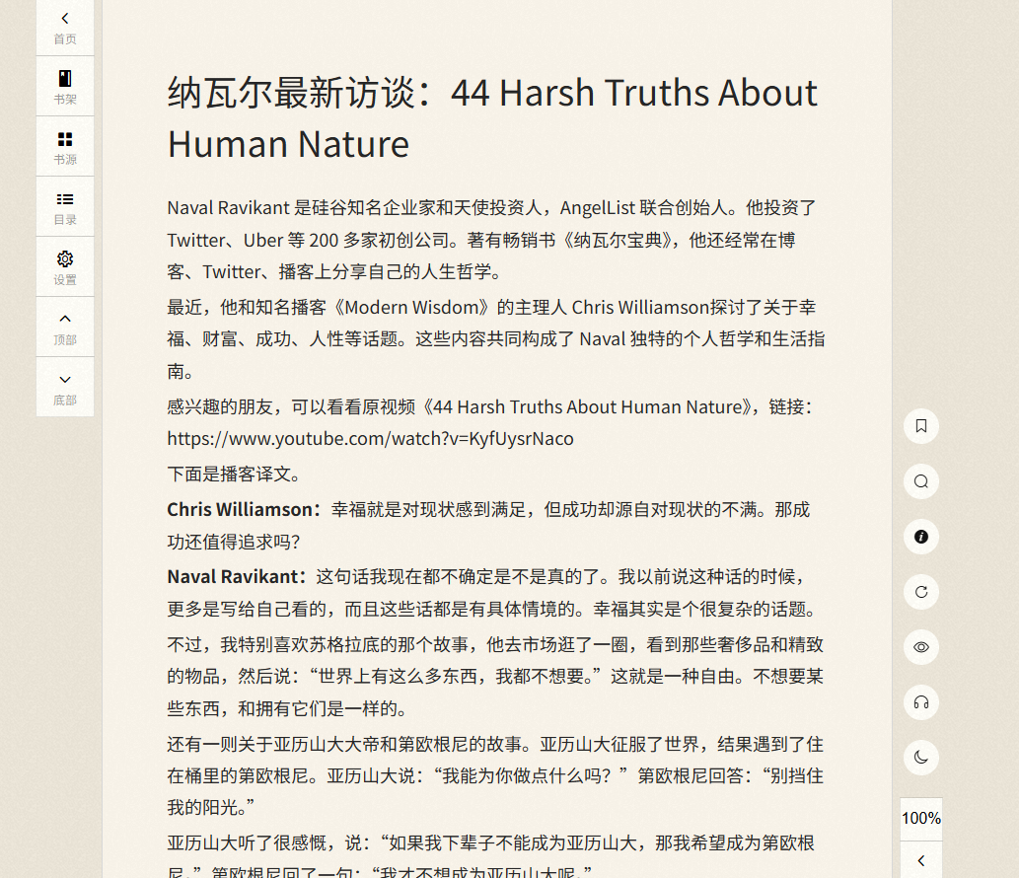Show the 目录 table of contents
1019x878 pixels.
pos(65,206)
